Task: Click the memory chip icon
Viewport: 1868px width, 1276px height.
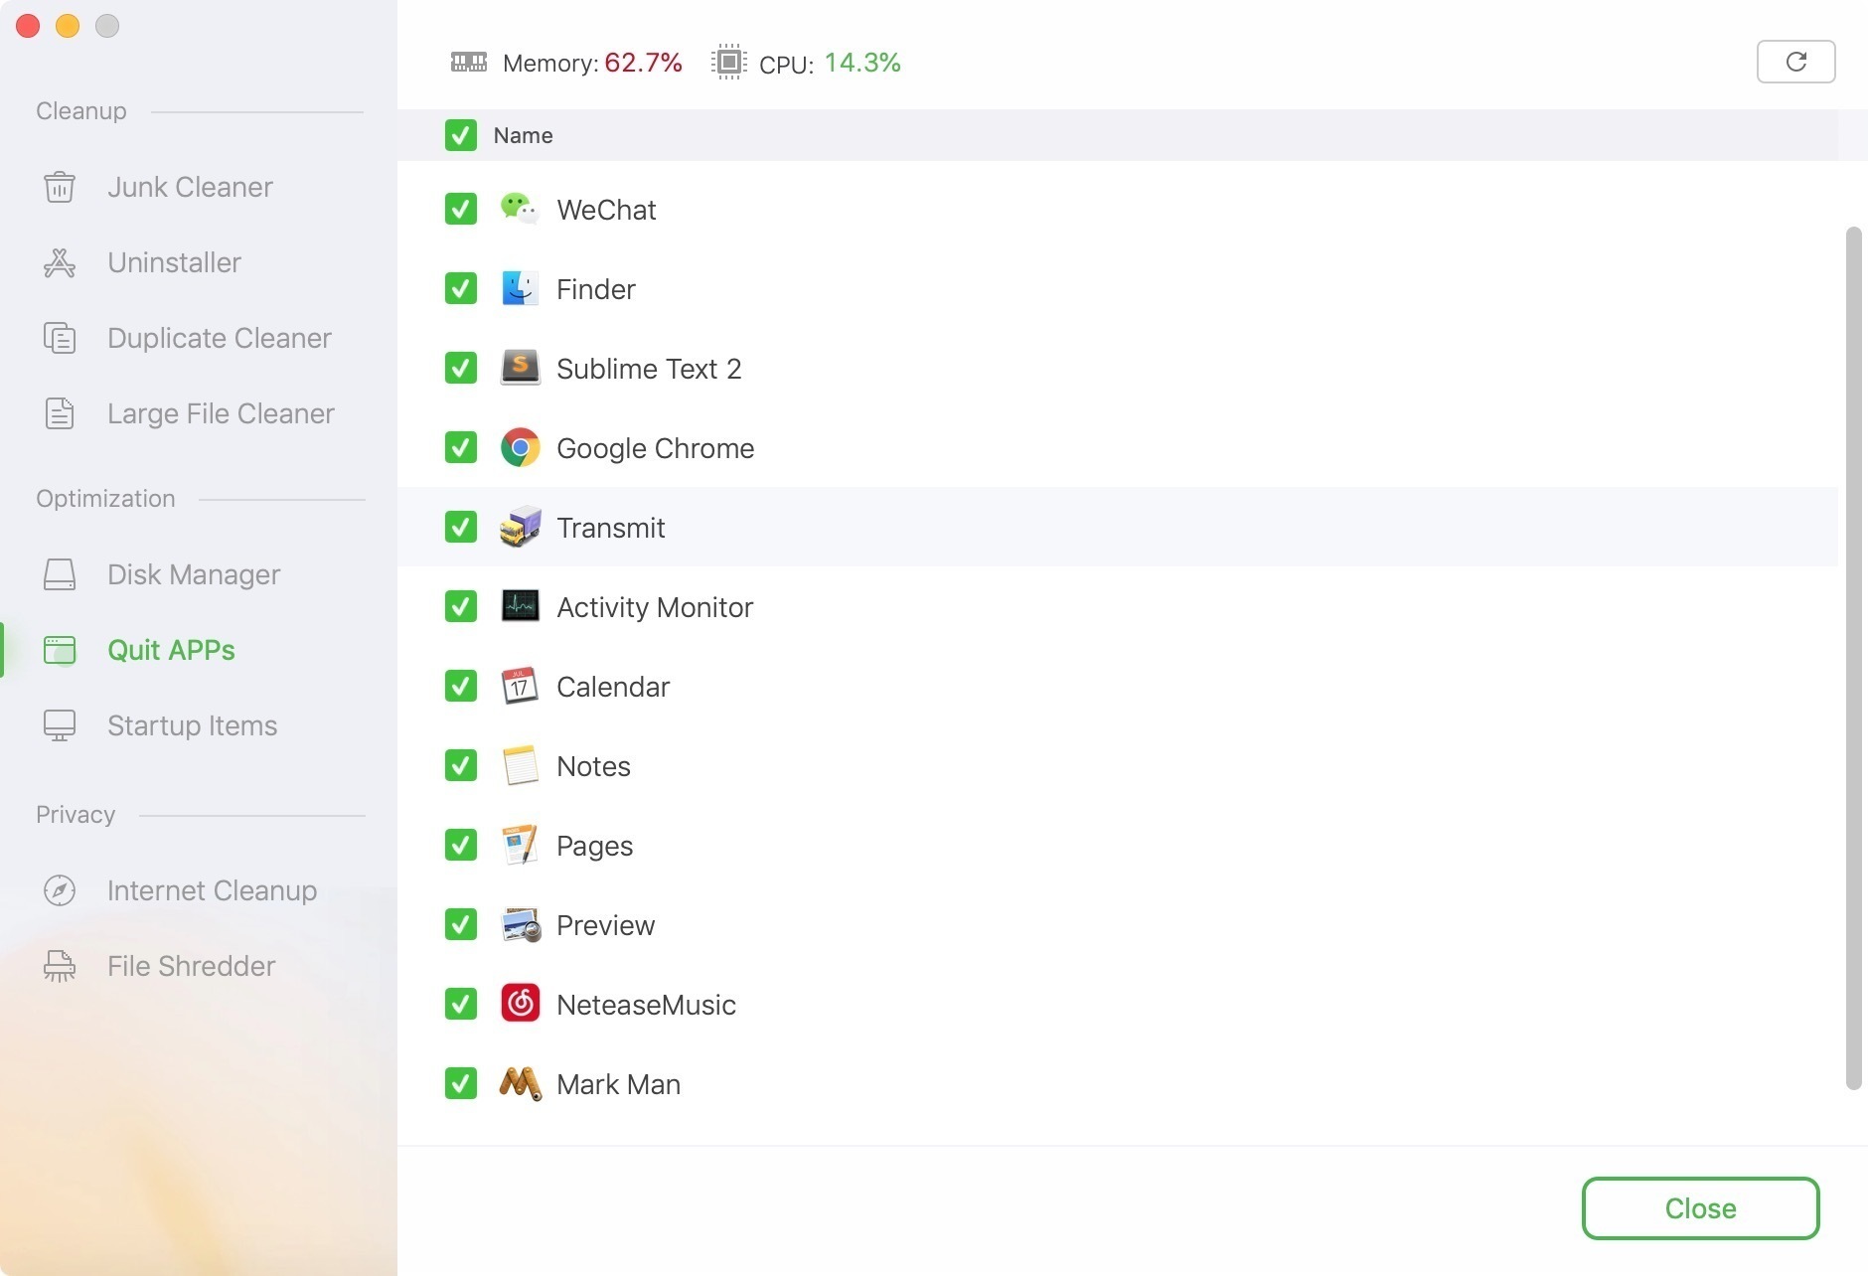Action: 469,63
